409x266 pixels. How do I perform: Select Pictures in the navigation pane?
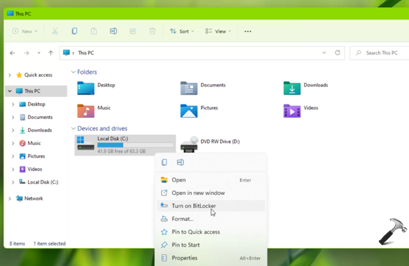(x=36, y=156)
